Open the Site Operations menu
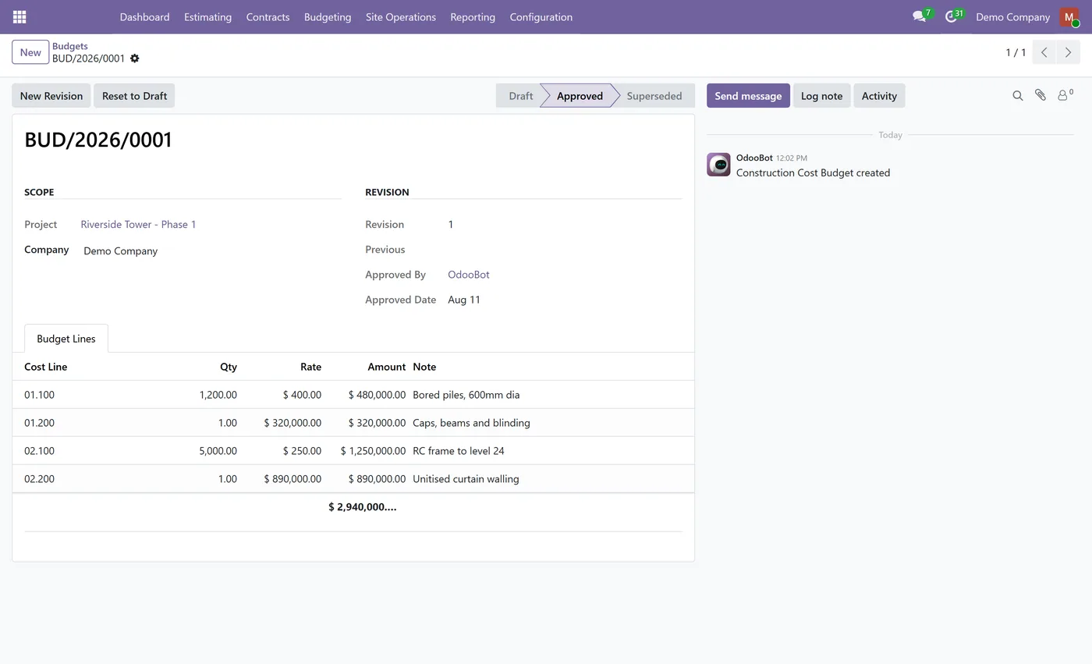Viewport: 1092px width, 664px height. 401,17
